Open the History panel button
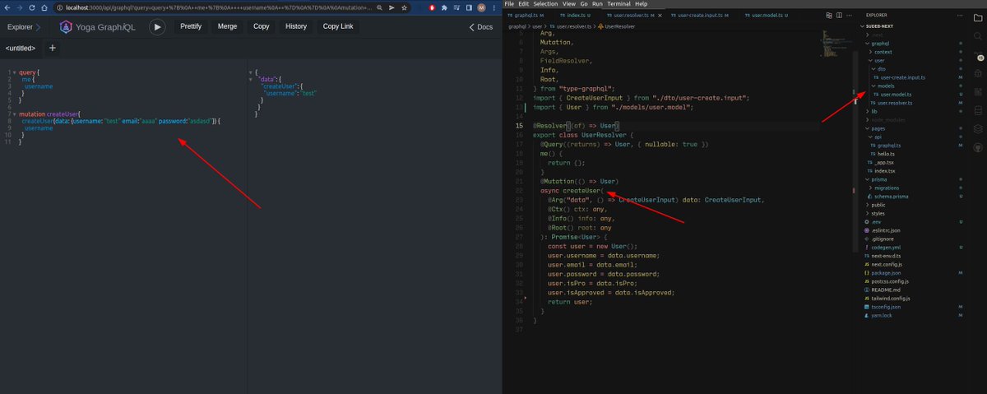Image resolution: width=987 pixels, height=394 pixels. click(296, 26)
